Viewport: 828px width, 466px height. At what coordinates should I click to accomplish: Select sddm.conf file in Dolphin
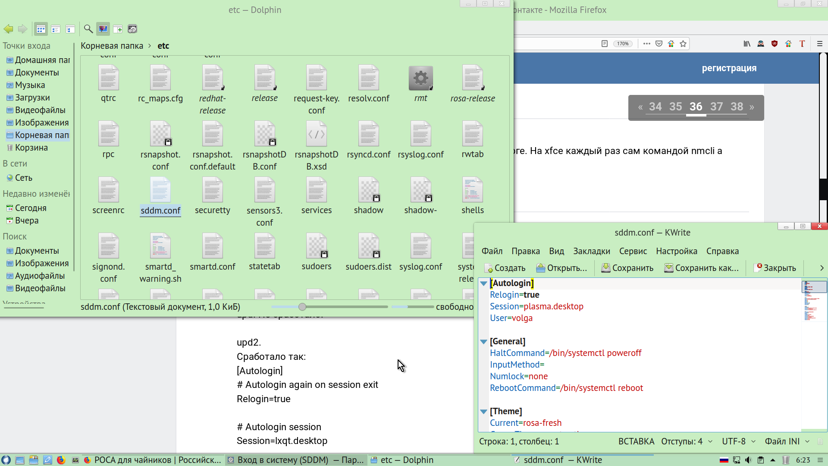(x=160, y=196)
